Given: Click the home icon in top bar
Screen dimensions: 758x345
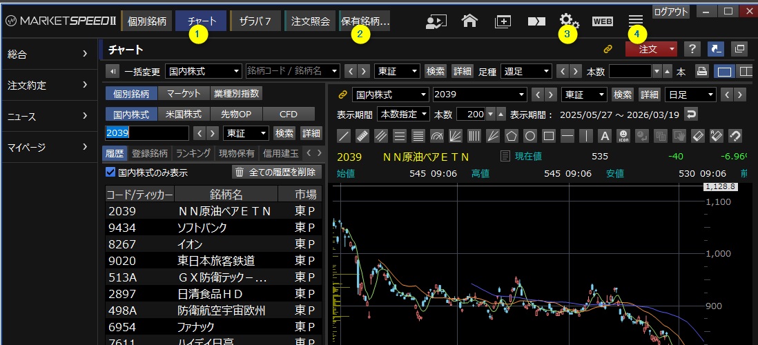Looking at the screenshot, I should coord(469,21).
